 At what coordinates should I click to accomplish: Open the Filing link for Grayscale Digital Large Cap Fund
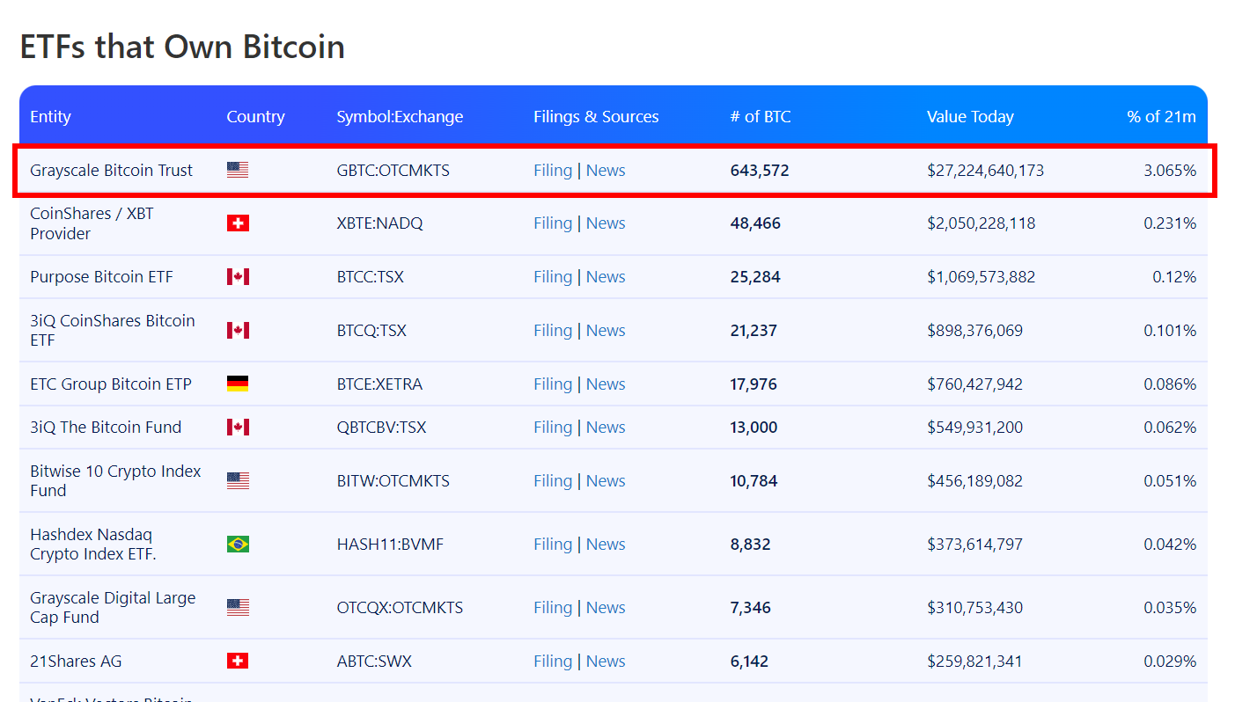tap(553, 608)
